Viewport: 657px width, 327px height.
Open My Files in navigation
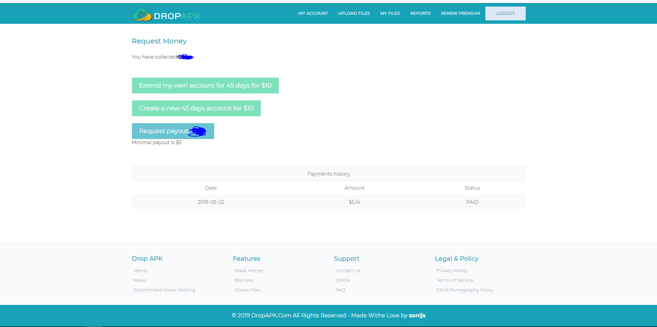390,13
